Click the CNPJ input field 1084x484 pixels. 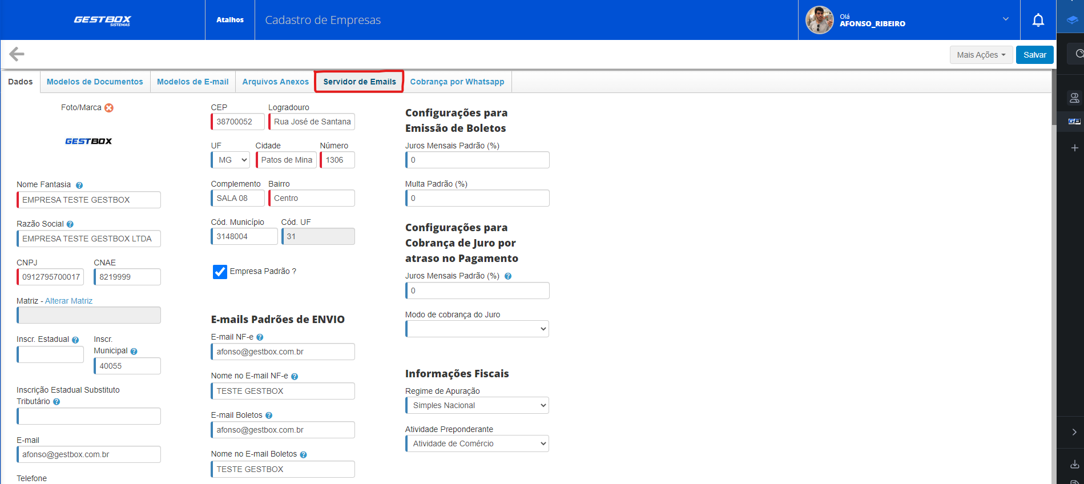(50, 277)
